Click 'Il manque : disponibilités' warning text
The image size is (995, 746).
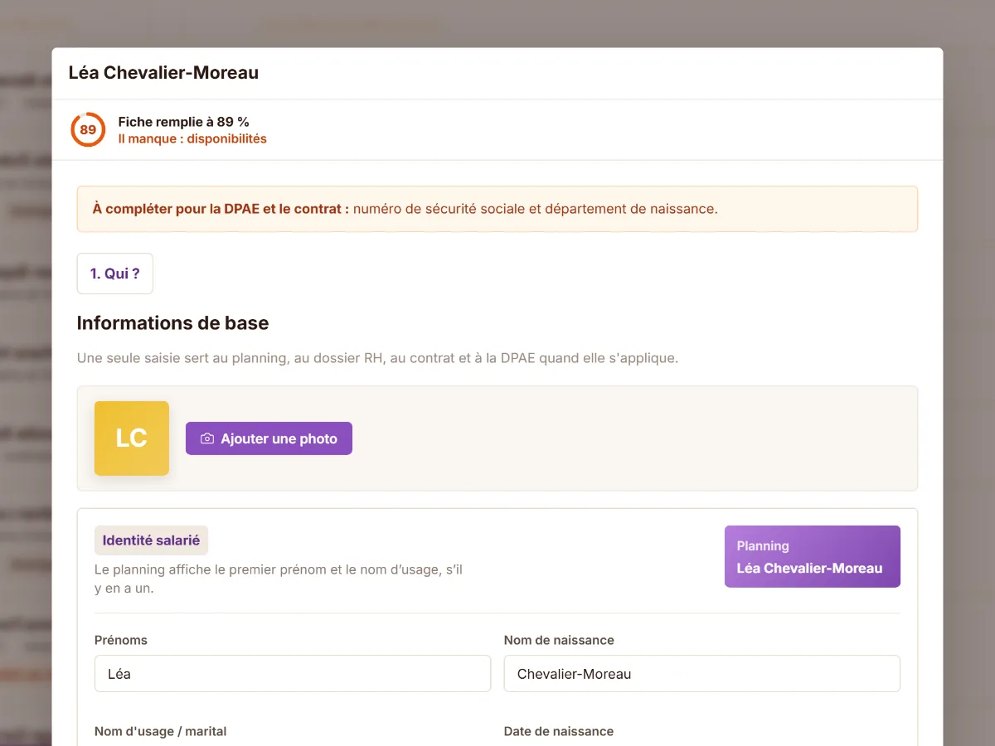pyautogui.click(x=192, y=139)
